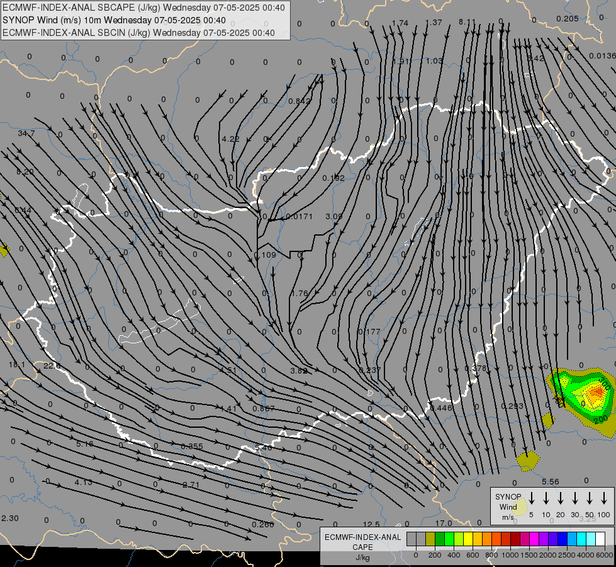The width and height of the screenshot is (616, 567).
Task: Click the map value 0.293
Action: [x=512, y=406]
